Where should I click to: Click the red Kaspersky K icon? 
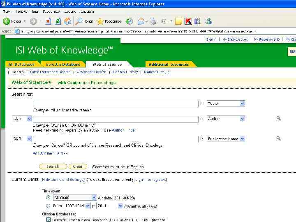188,21
